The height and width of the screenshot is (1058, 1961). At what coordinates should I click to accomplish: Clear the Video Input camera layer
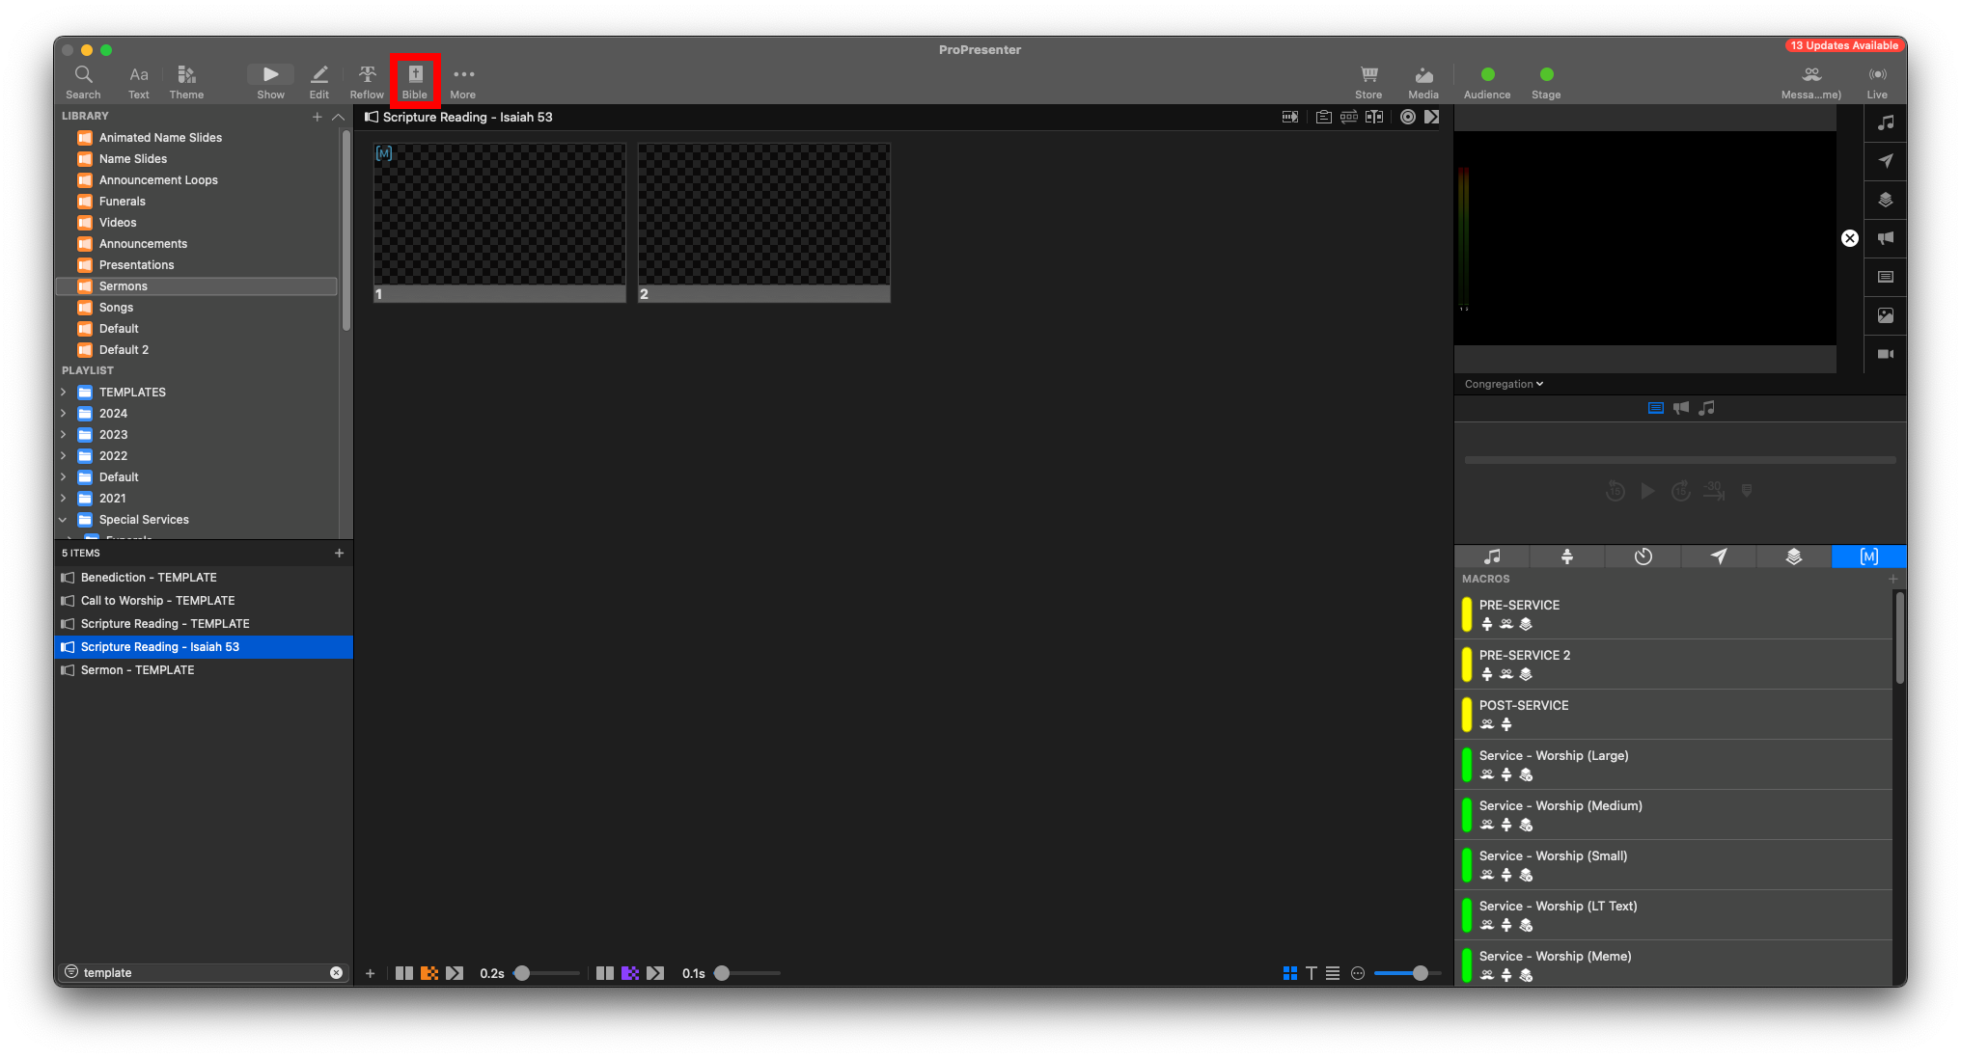point(1885,354)
